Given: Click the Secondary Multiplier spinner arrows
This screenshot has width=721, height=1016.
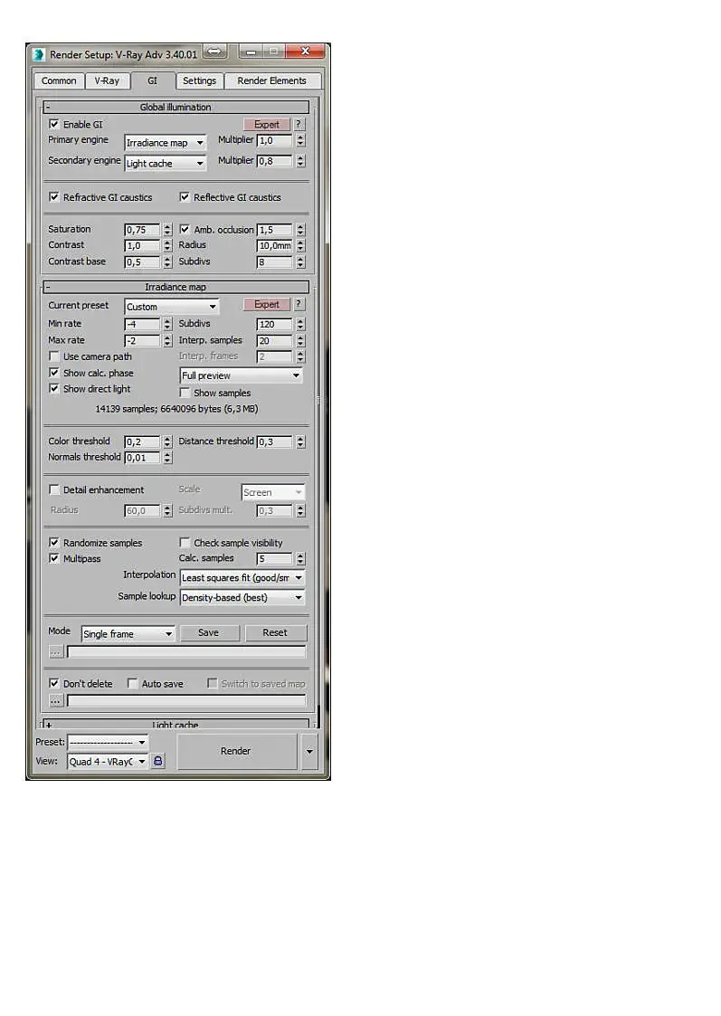Looking at the screenshot, I should coord(300,161).
